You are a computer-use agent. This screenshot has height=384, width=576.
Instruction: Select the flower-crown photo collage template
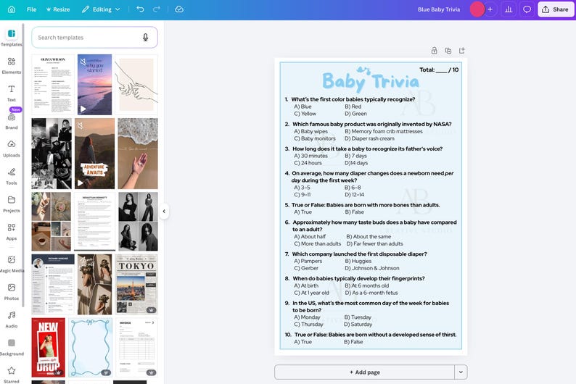[95, 284]
